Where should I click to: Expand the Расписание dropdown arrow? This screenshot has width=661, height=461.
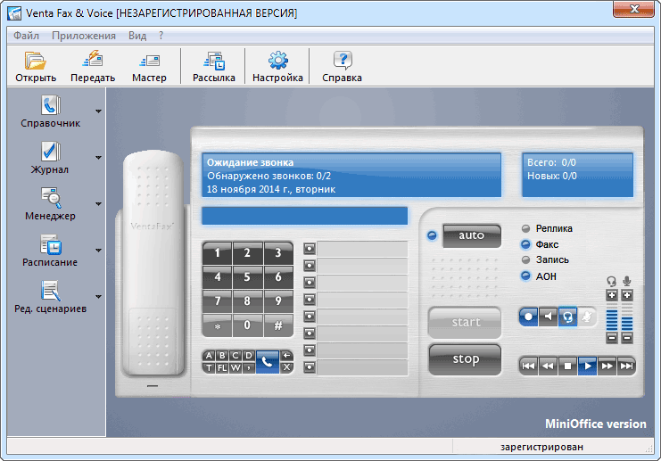[x=98, y=251]
